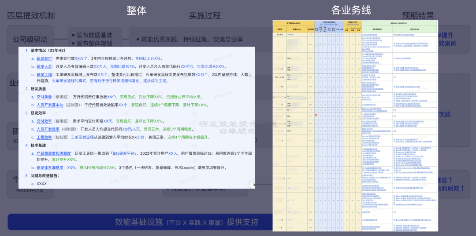Viewport: 476px width, 236px height.
Task: Click the 发布数据基准 bullet
Action: click(x=92, y=35)
